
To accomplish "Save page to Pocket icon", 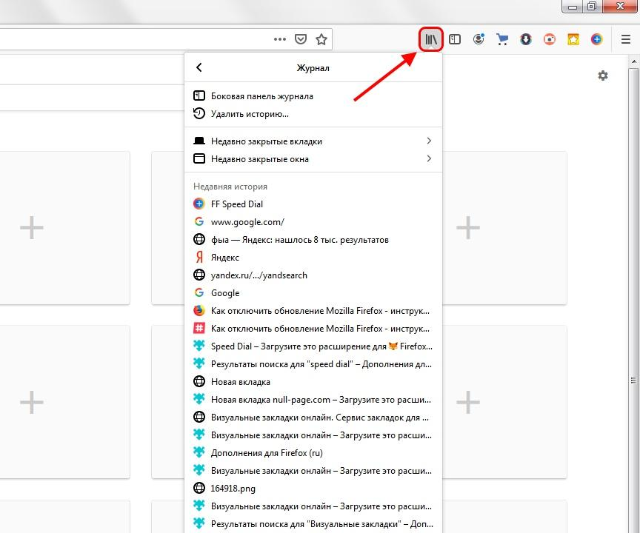I will point(301,39).
